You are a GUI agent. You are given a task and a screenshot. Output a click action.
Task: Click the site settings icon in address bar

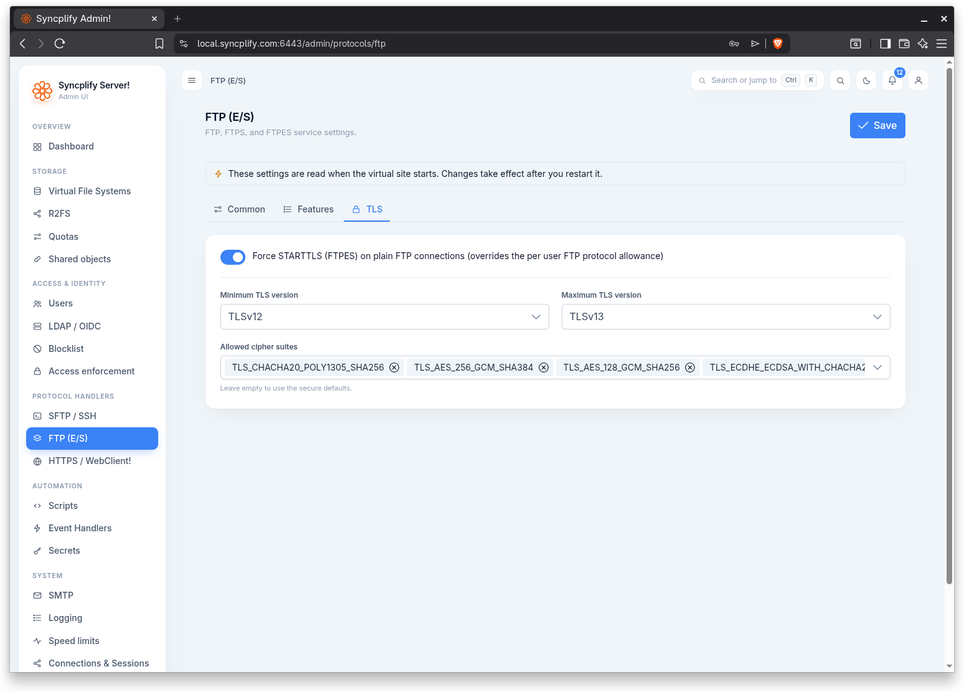pyautogui.click(x=184, y=44)
